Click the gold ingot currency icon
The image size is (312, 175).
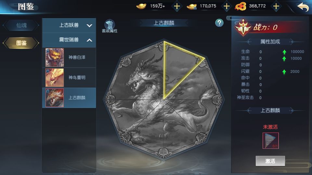click(x=141, y=6)
